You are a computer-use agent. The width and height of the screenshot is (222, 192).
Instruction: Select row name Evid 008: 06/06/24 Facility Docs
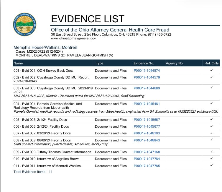[42, 140]
